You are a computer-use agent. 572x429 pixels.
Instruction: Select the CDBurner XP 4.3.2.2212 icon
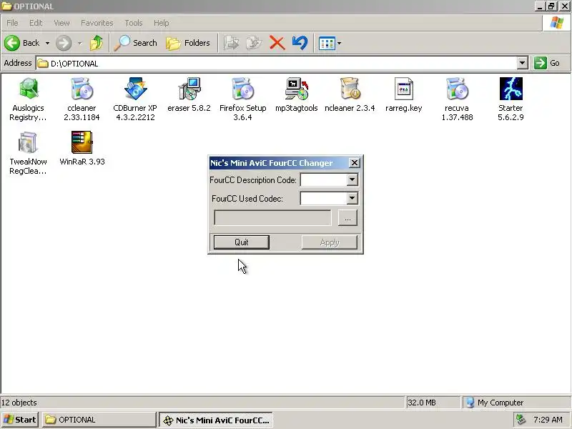tap(135, 89)
